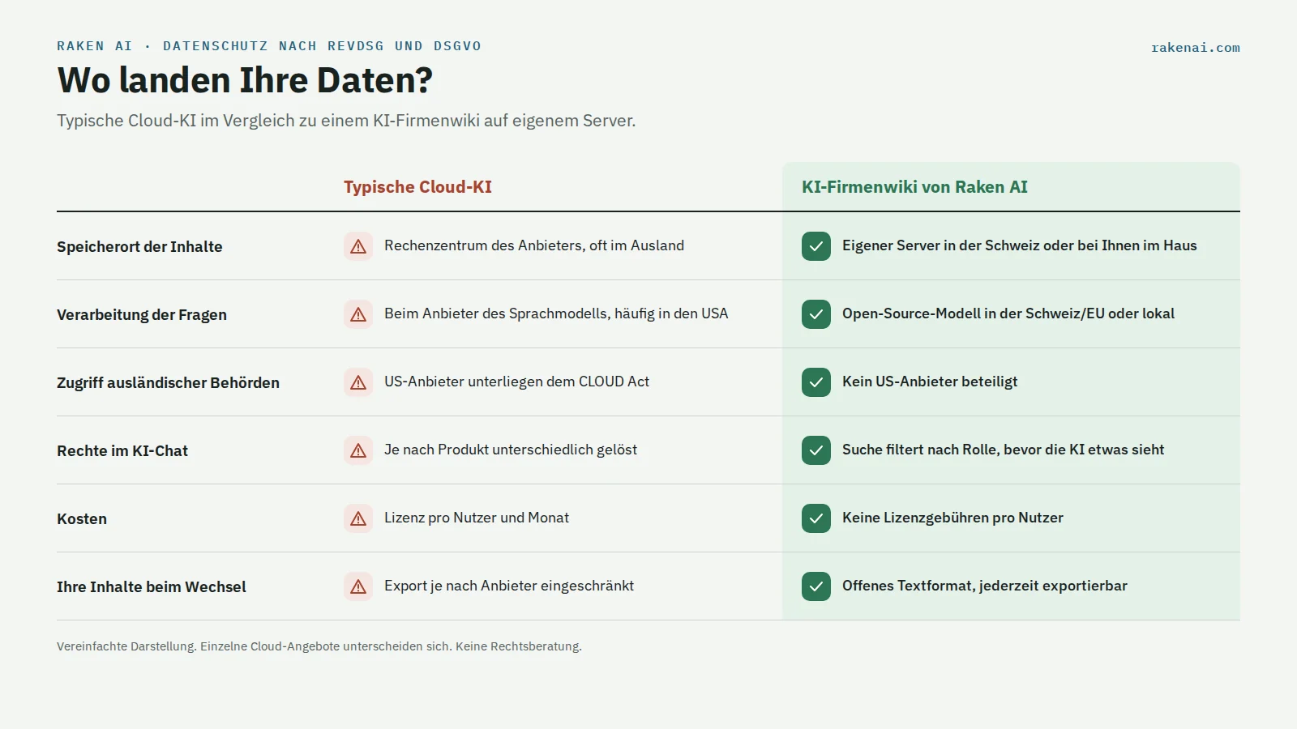
Task: Click the subtitle starting 'Typische Cloud-KI im Vergleich'
Action: click(x=346, y=121)
